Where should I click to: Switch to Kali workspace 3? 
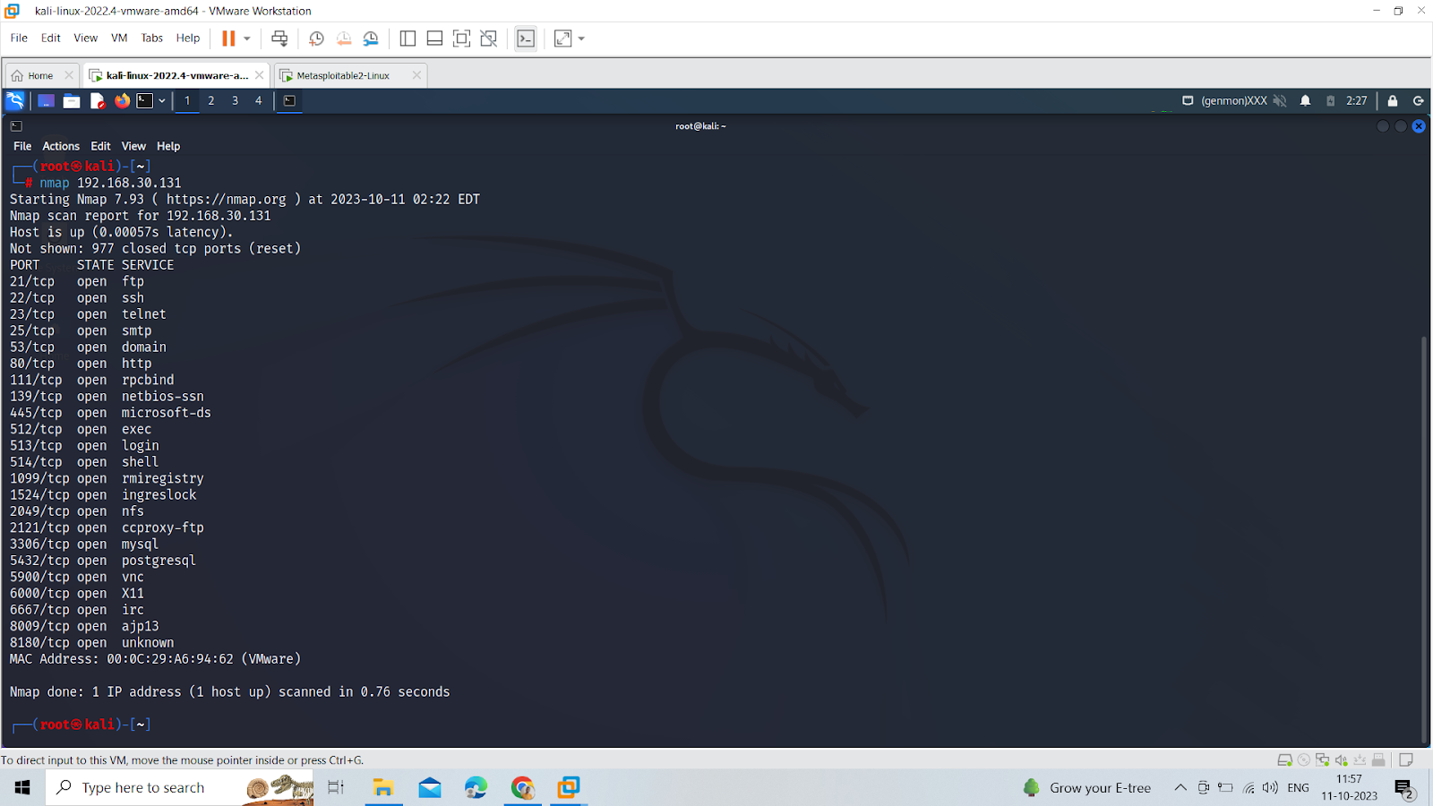pyautogui.click(x=236, y=101)
